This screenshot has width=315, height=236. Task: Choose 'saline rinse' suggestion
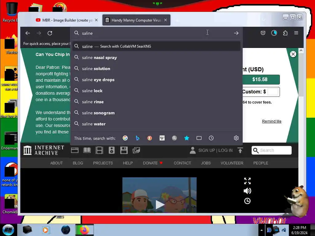point(156,102)
